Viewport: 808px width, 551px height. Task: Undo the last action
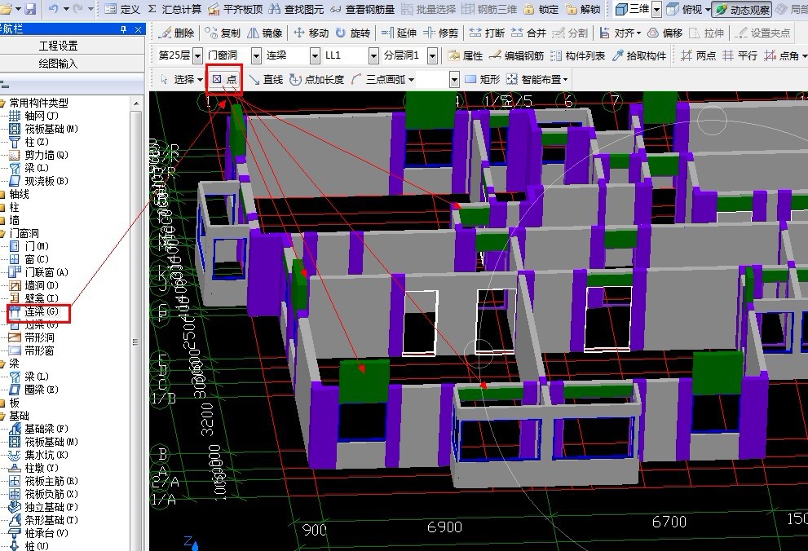53,9
